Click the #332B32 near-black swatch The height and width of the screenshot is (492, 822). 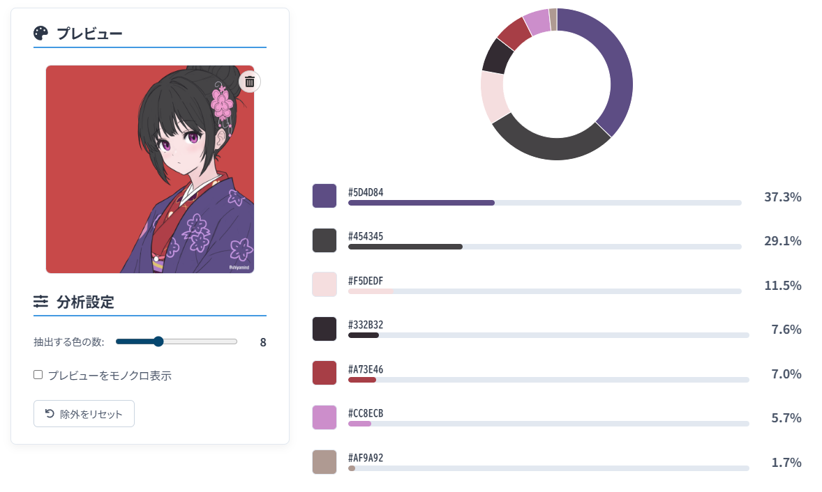324,329
